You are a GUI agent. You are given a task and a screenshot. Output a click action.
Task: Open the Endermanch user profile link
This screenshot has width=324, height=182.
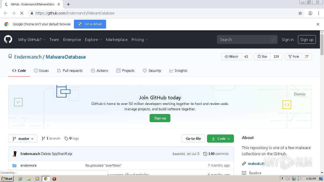[28, 57]
